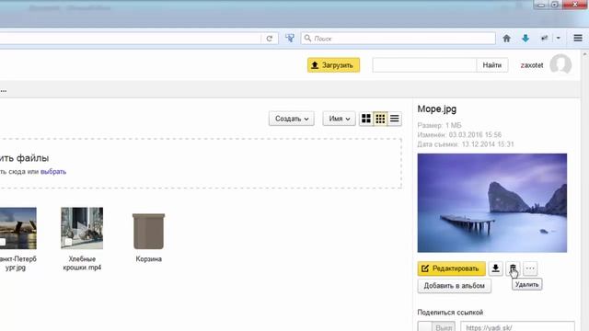Switch to large tiles view
The width and height of the screenshot is (589, 331).
tap(366, 119)
